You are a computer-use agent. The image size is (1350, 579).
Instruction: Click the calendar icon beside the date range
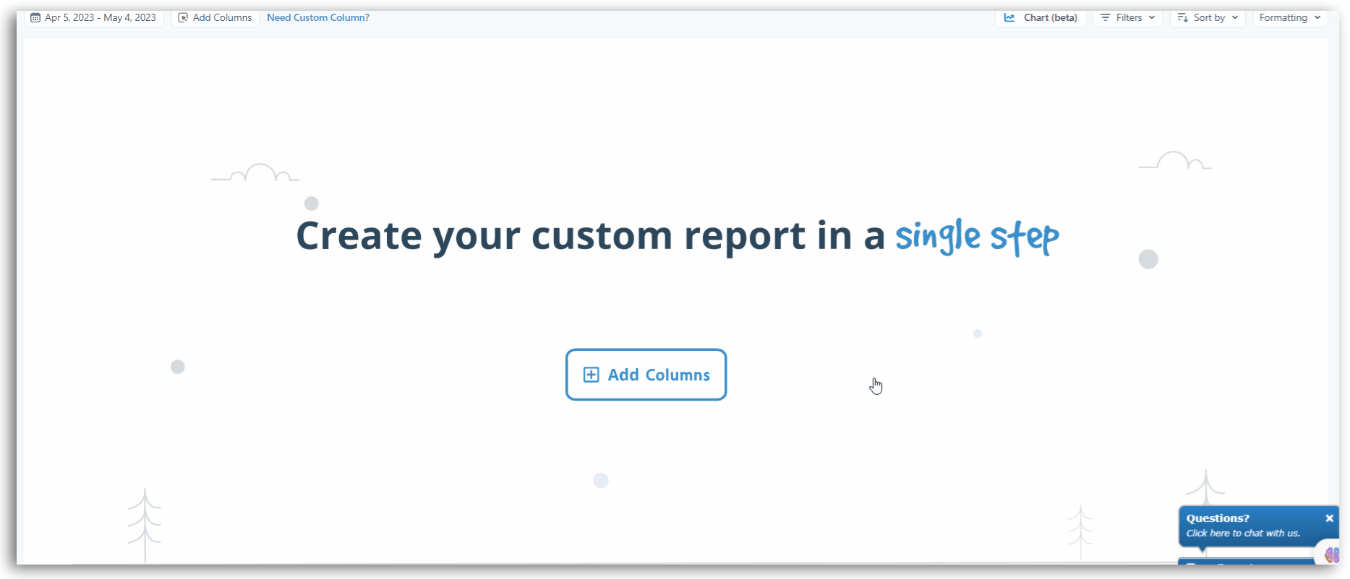coord(35,18)
